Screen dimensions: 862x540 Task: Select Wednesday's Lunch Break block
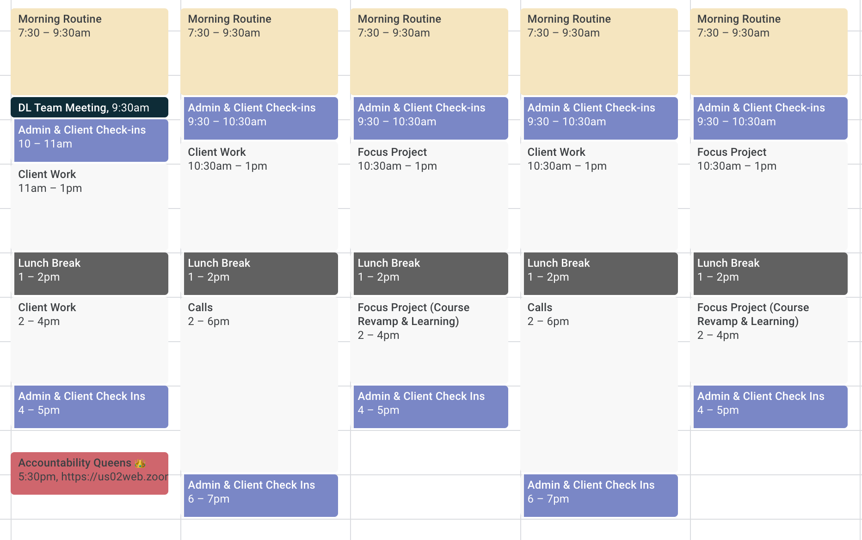(x=431, y=273)
